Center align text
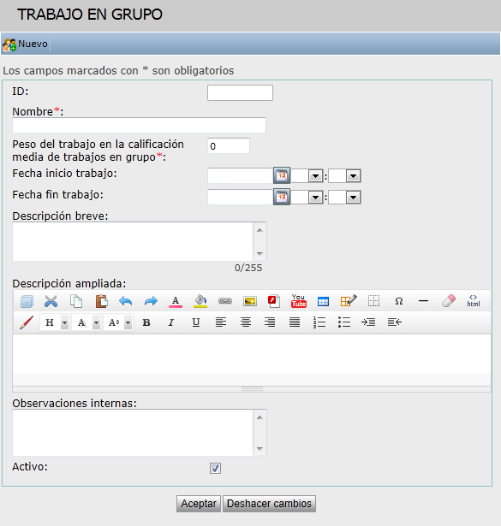 tap(246, 322)
